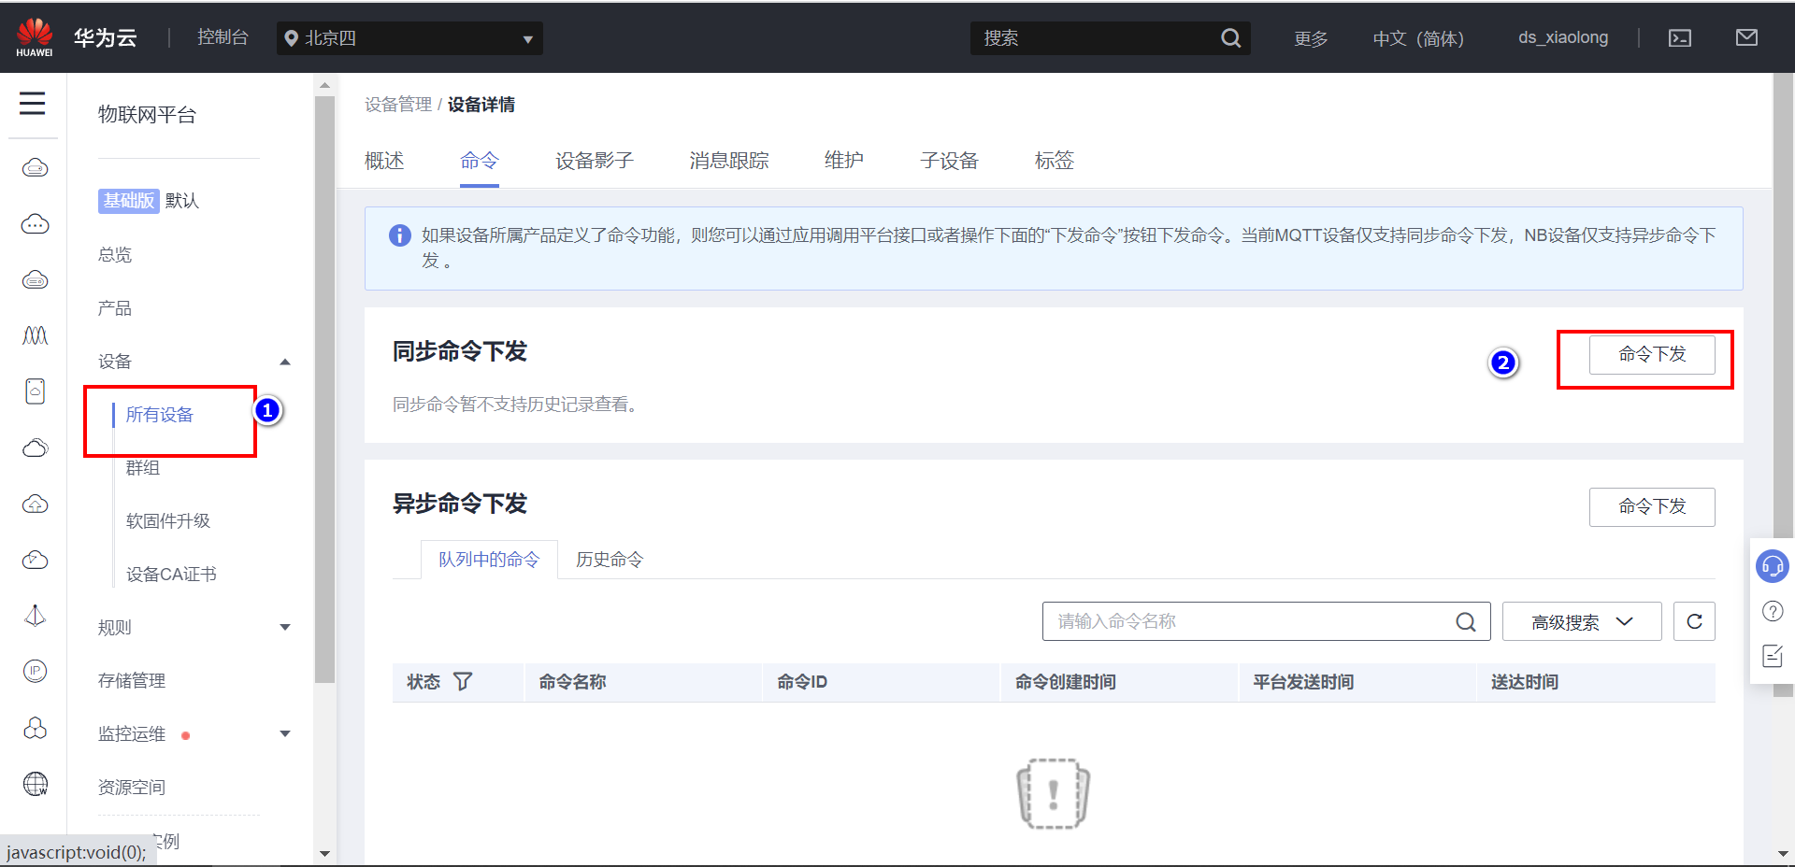Open the 中文 (简体) language selector
1795x867 pixels.
(x=1418, y=38)
